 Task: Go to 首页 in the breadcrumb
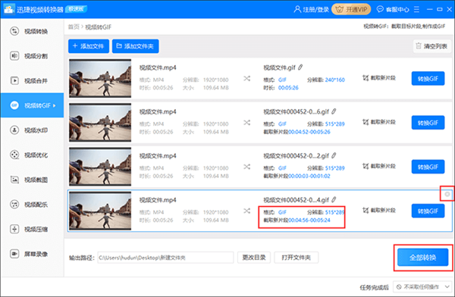[x=74, y=27]
